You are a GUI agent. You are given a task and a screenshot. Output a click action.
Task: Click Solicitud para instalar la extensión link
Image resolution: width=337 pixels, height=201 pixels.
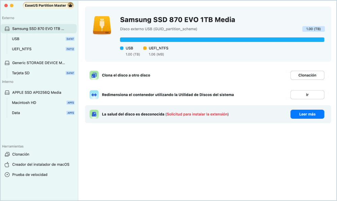[197, 114]
